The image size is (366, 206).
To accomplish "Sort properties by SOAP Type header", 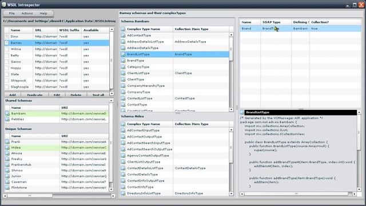I will tap(276, 22).
